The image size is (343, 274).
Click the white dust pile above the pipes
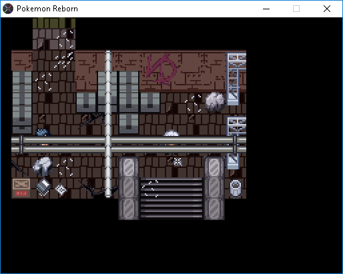pos(171,133)
